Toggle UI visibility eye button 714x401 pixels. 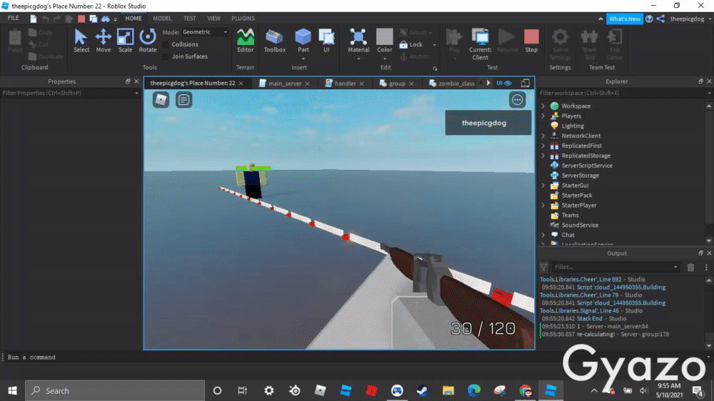click(x=503, y=83)
